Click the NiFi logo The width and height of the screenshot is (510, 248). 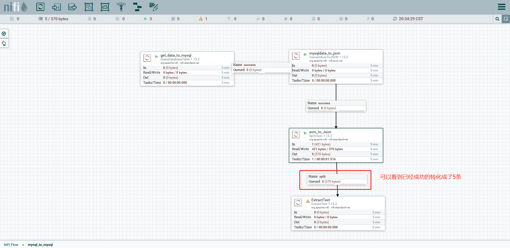point(15,7)
